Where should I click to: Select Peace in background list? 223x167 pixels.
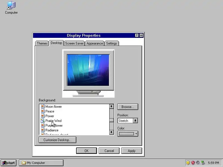click(x=50, y=111)
